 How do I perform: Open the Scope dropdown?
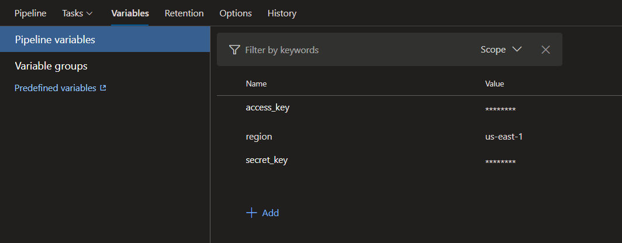(x=500, y=50)
